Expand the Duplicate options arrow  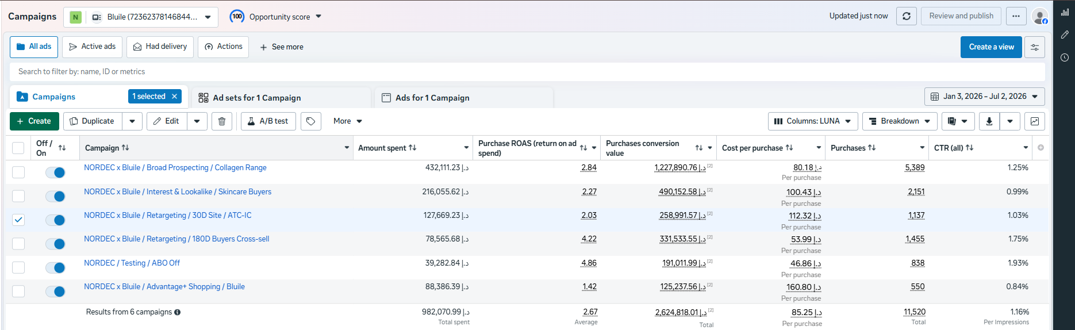click(132, 121)
